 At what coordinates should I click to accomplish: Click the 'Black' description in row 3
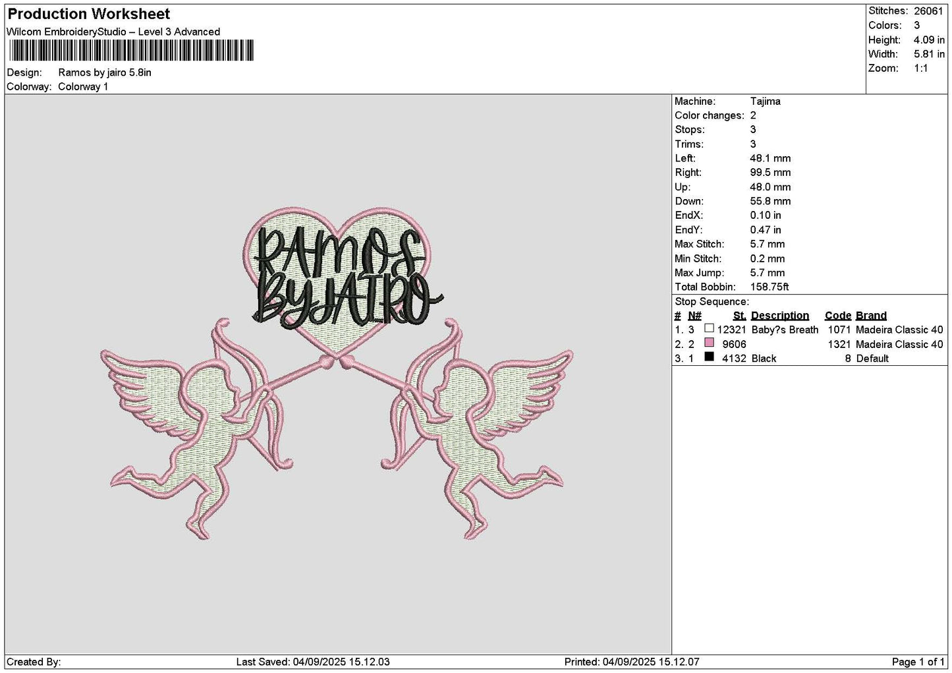[764, 359]
